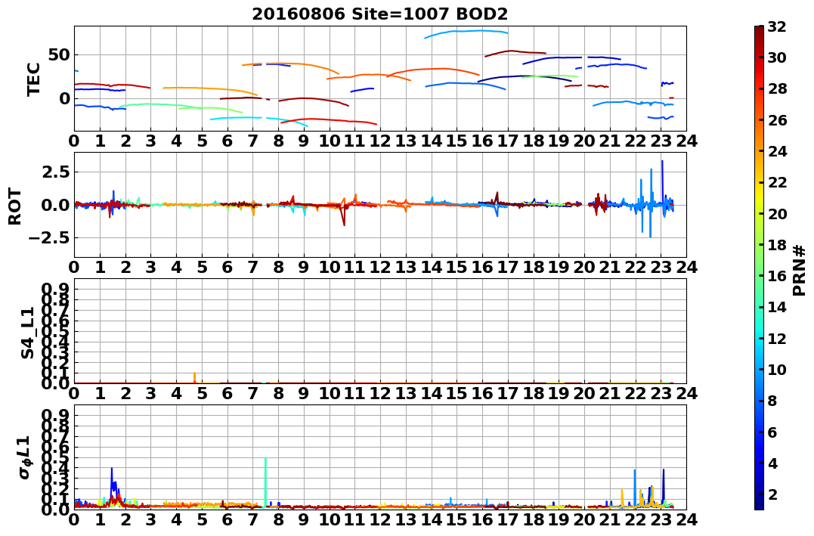Click the dark red ROT dip near hour 10.5
Image resolution: width=814 pixels, height=536 pixels.
[x=343, y=215]
